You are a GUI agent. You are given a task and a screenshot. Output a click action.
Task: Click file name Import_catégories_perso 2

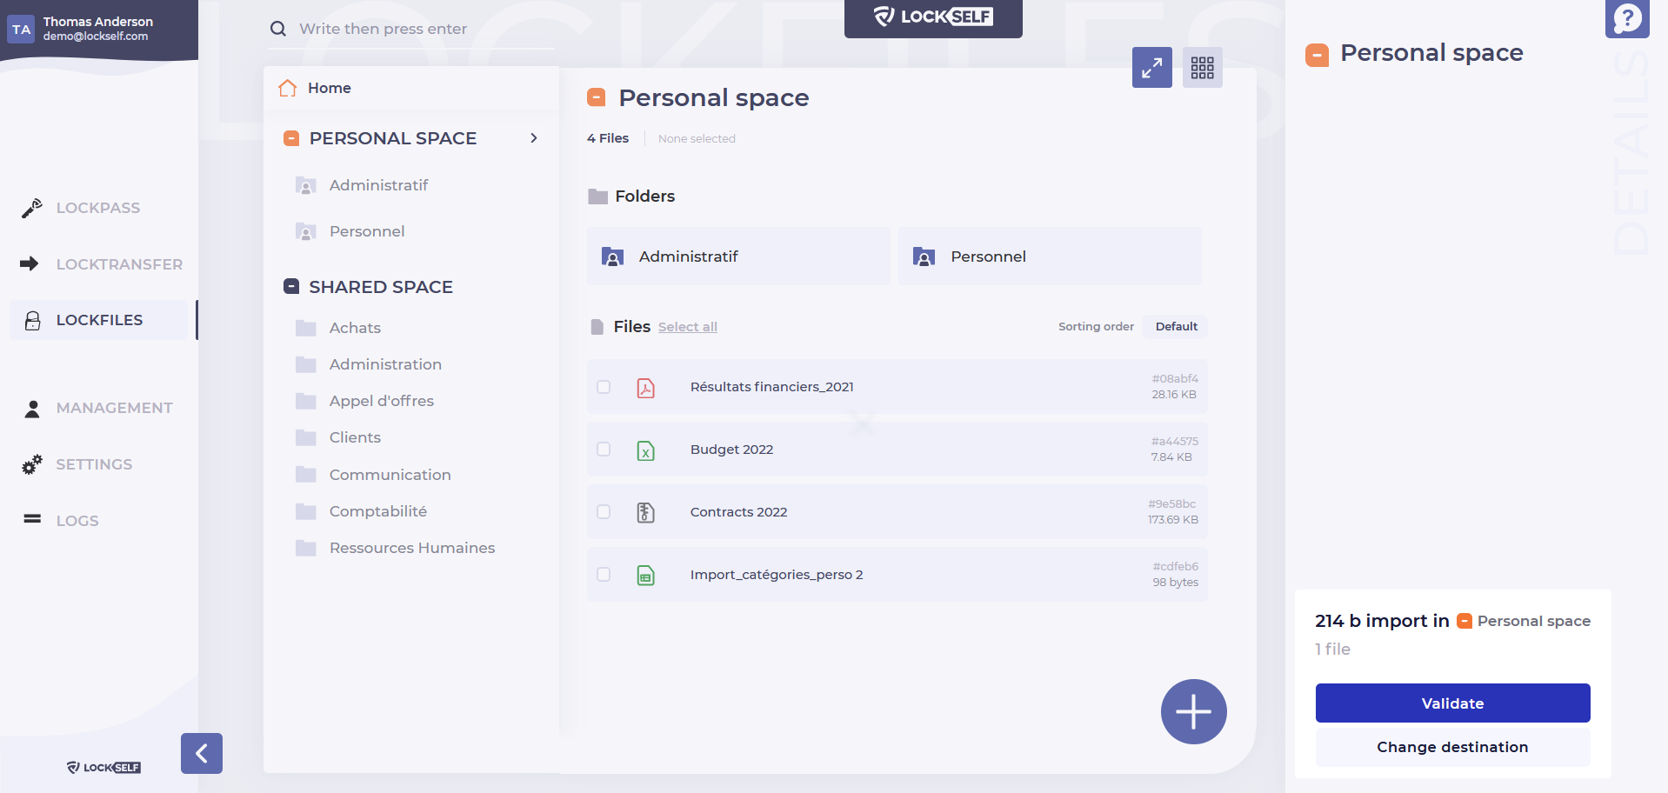(x=776, y=575)
